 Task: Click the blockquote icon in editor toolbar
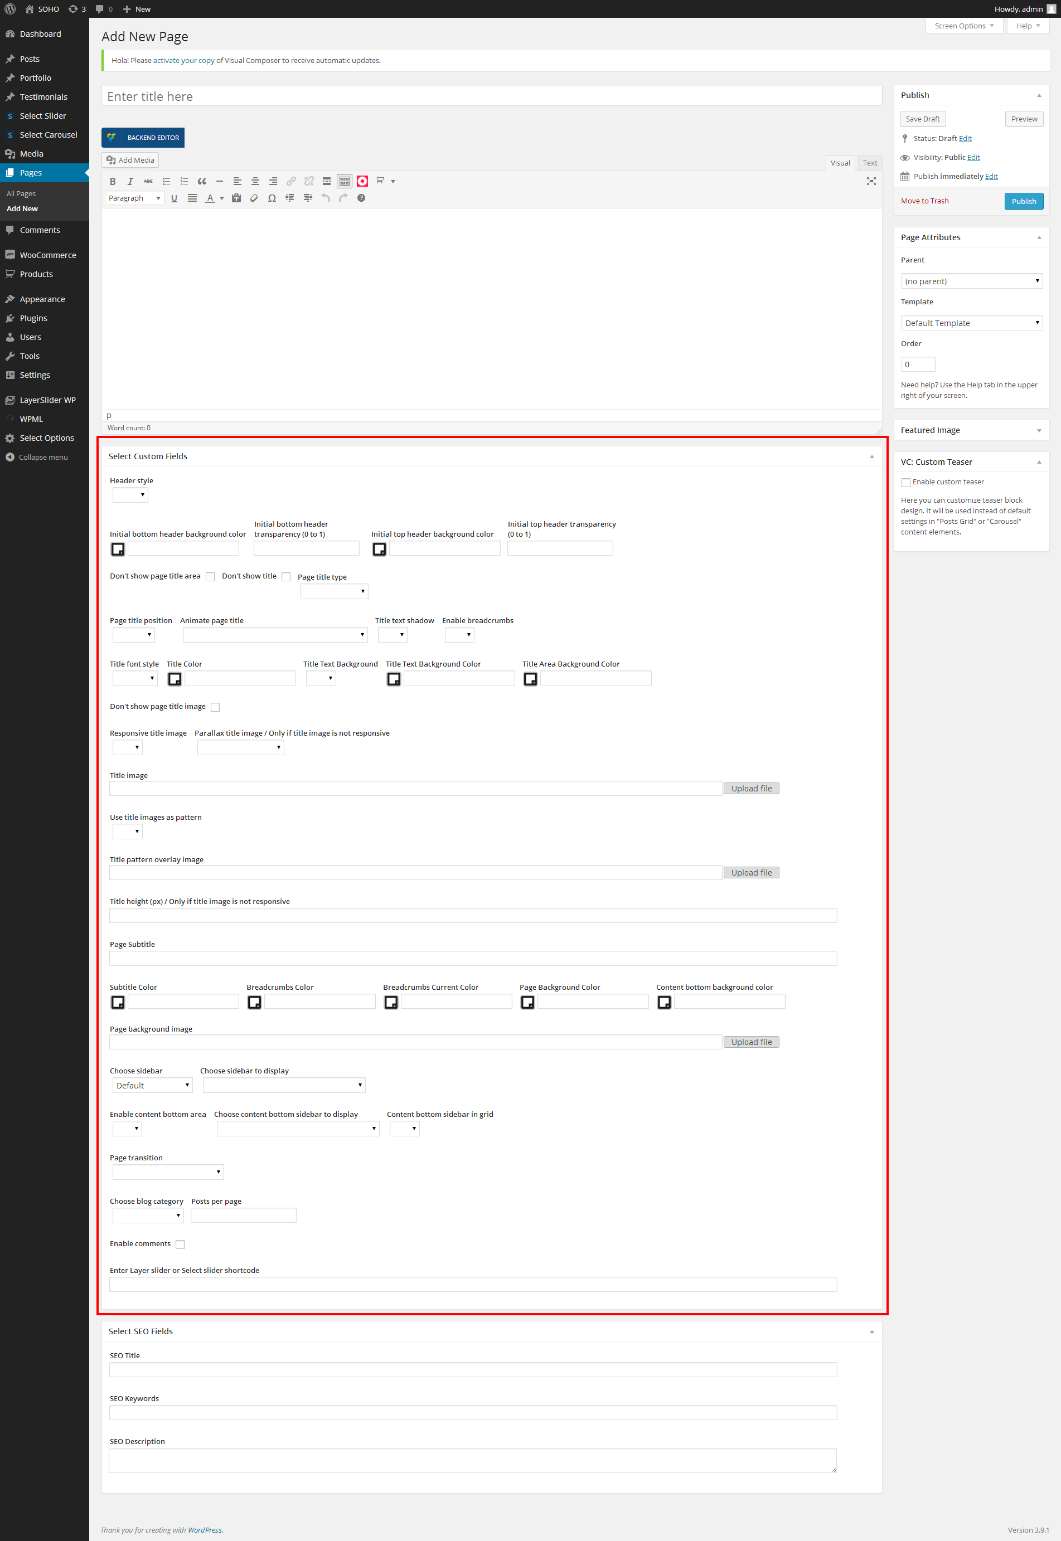point(202,182)
